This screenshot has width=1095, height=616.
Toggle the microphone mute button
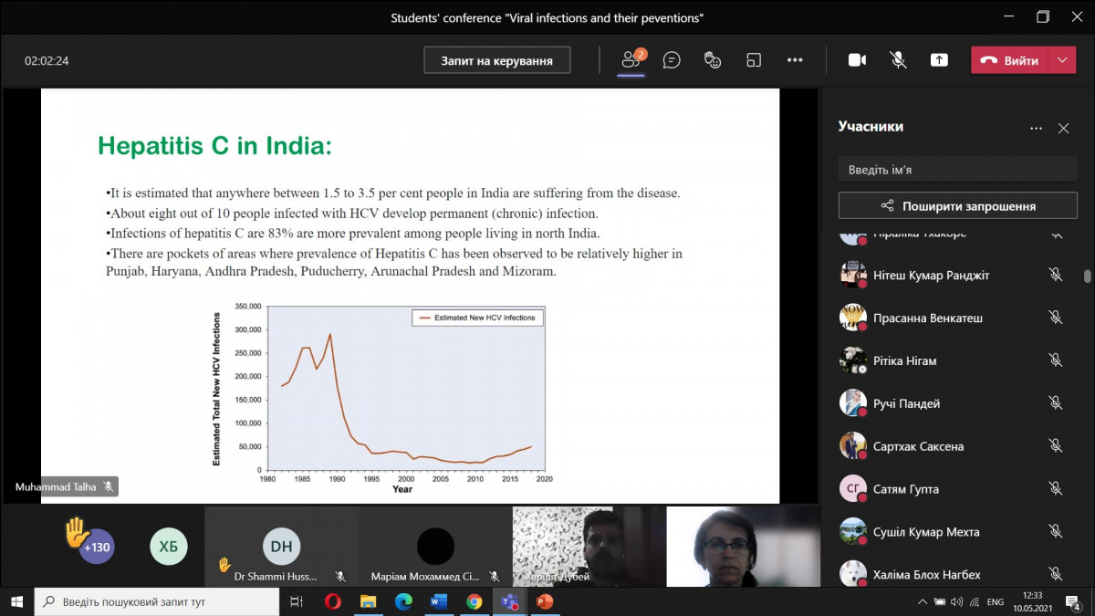(899, 60)
